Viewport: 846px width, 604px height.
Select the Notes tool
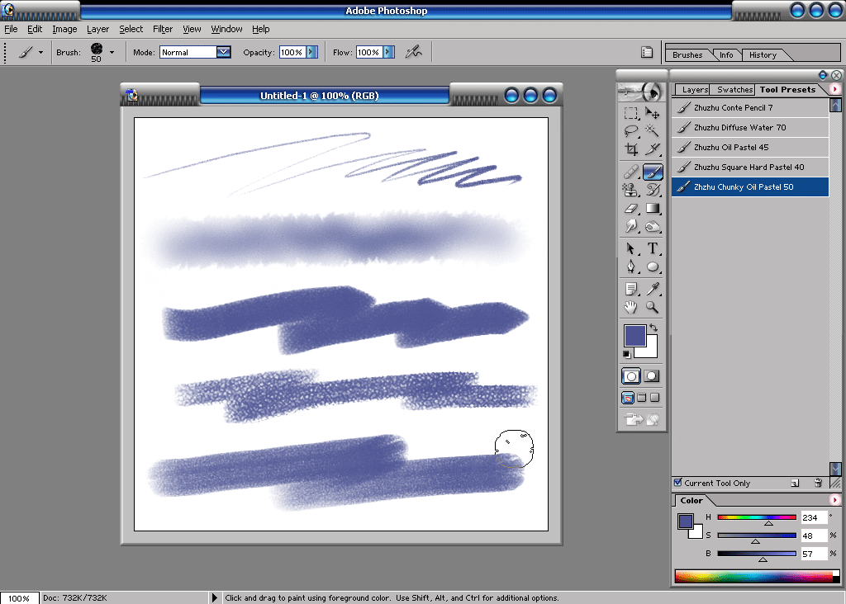(x=630, y=290)
